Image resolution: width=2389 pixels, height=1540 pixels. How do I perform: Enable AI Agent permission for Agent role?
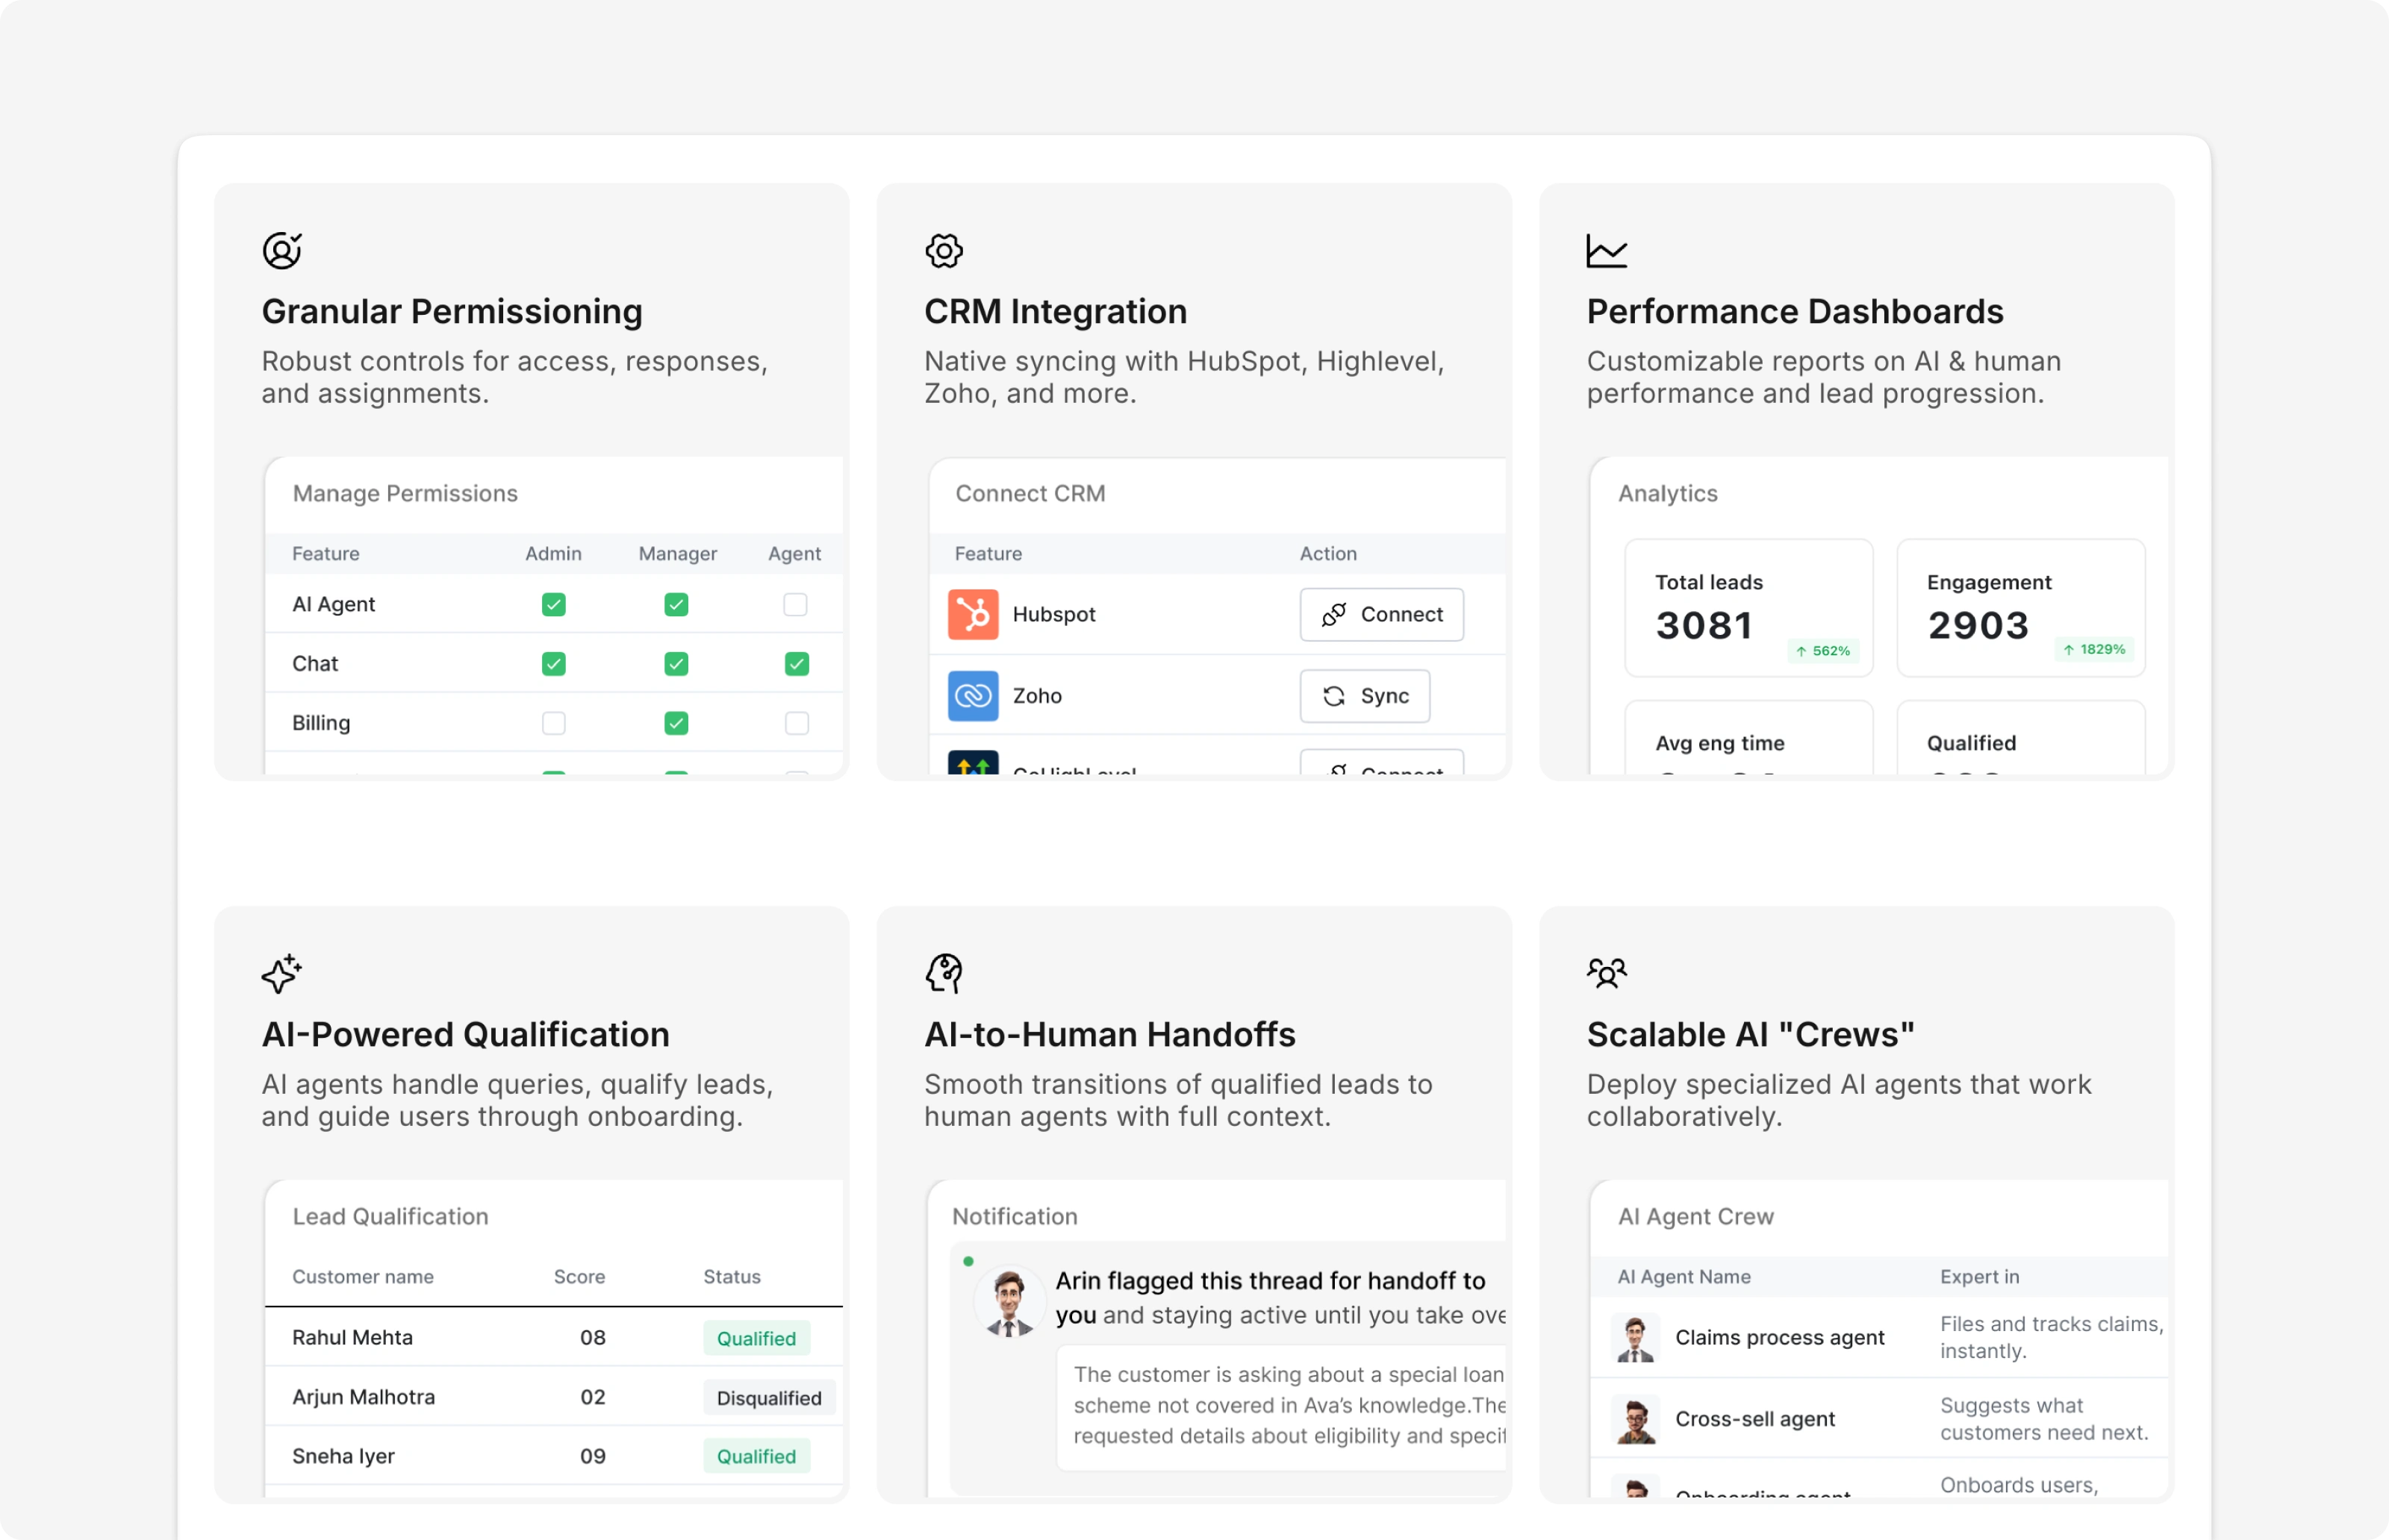click(x=795, y=604)
